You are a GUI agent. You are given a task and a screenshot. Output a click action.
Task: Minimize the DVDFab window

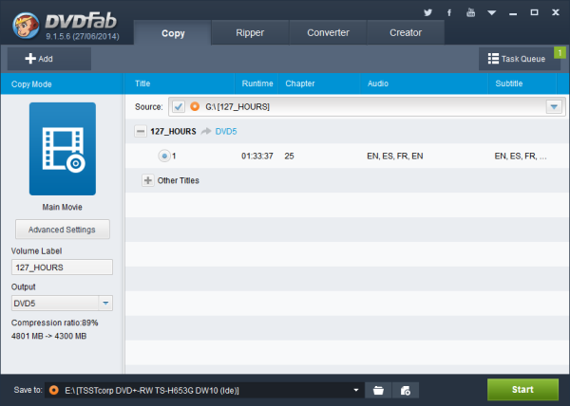pyautogui.click(x=513, y=14)
